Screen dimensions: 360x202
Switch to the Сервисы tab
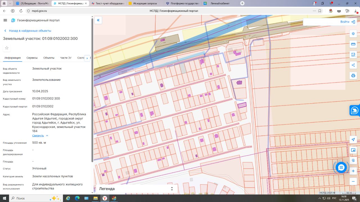[32, 58]
